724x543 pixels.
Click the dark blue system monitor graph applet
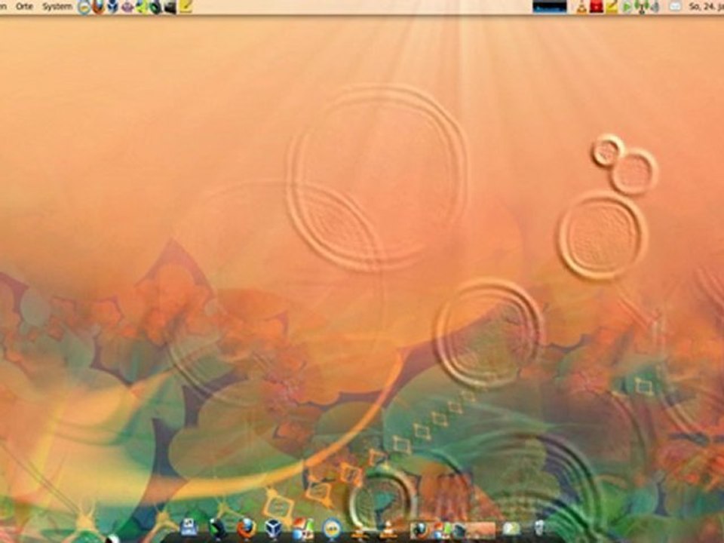tap(550, 7)
